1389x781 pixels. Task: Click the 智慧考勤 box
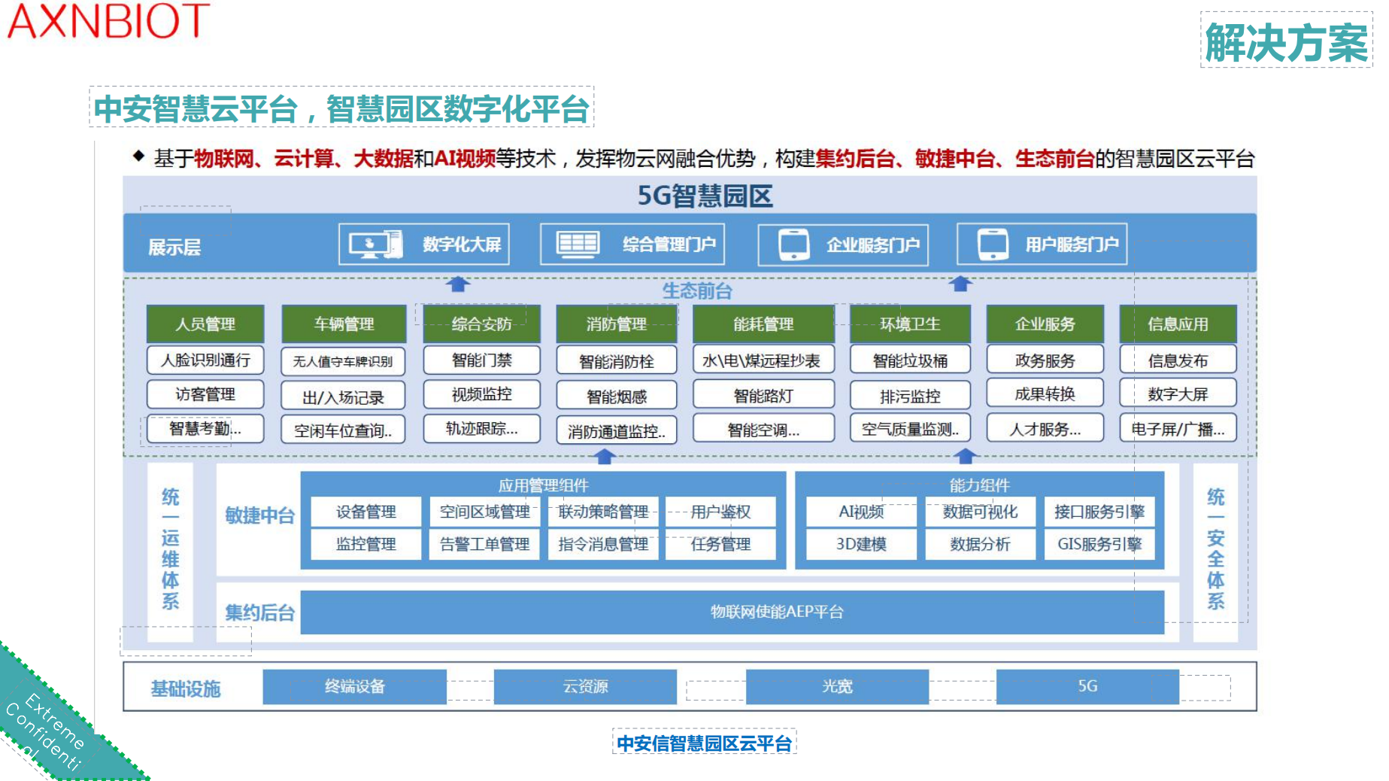(x=205, y=429)
